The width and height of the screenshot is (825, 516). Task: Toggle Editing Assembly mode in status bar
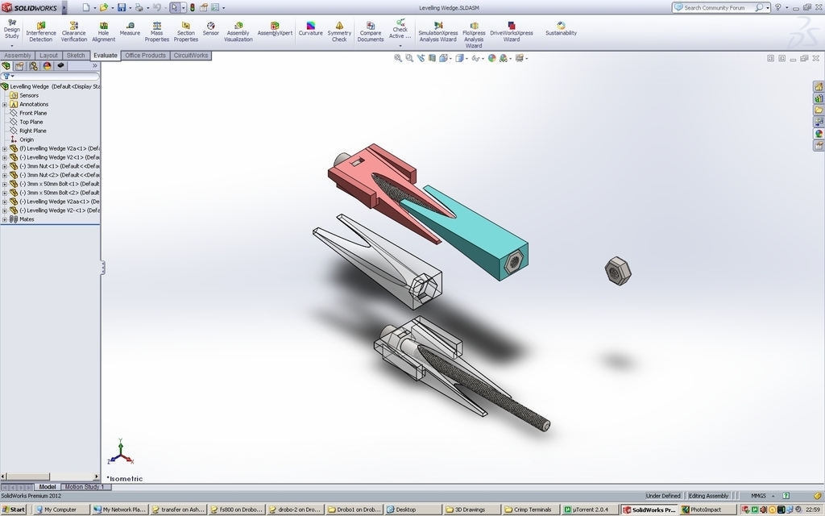click(x=708, y=495)
